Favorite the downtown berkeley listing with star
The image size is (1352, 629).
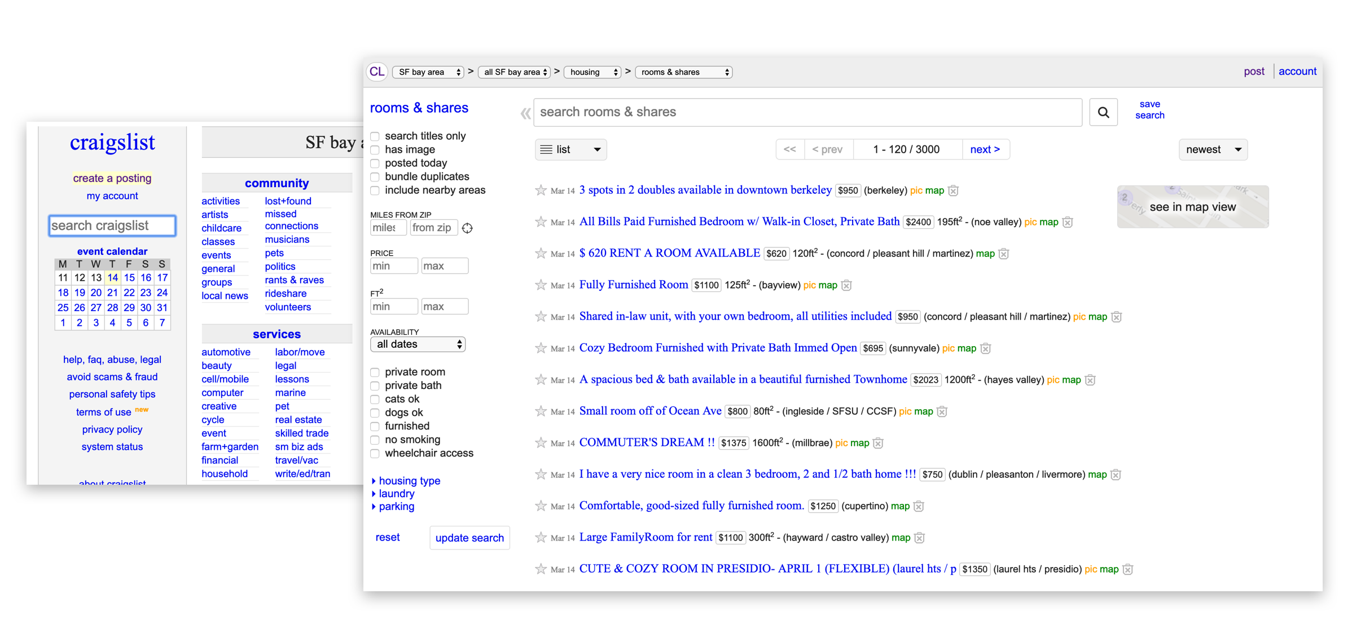541,191
